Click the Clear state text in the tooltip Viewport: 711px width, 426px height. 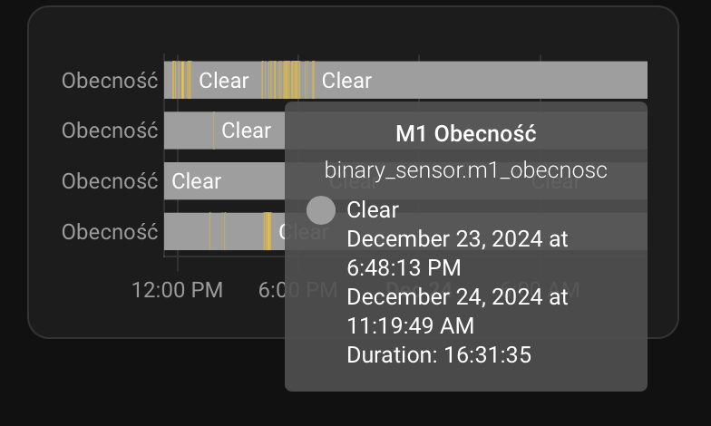(373, 210)
